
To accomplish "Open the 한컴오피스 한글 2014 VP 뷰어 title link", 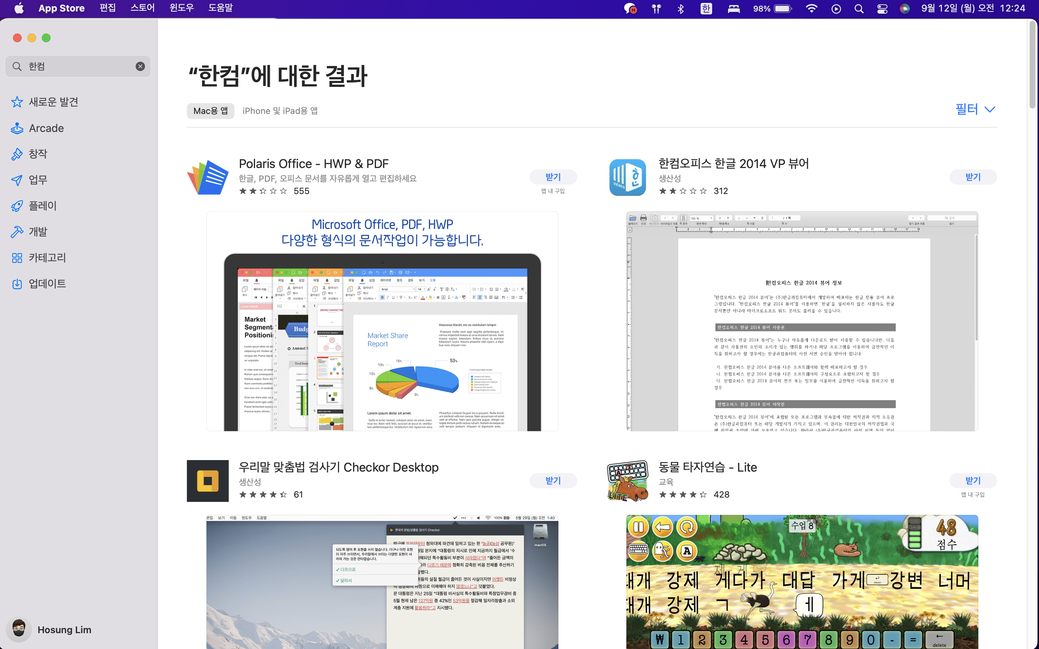I will click(x=734, y=164).
